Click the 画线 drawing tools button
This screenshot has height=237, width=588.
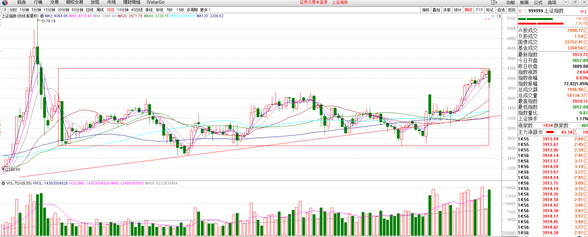point(468,10)
